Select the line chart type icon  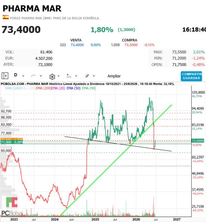(x=33, y=76)
